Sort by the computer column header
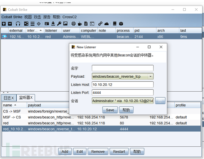Viewport: 204px width, 159px height. [89, 31]
